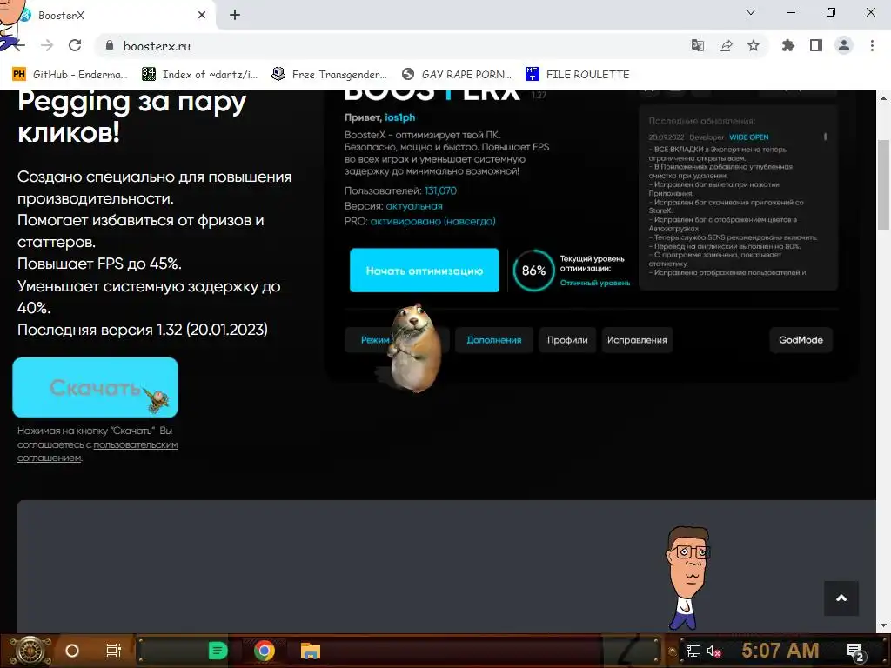Open File Explorer from taskbar
This screenshot has height=668, width=891.
311,651
